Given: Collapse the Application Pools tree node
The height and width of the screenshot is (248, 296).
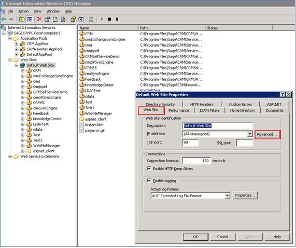Looking at the screenshot, I should [x=10, y=38].
